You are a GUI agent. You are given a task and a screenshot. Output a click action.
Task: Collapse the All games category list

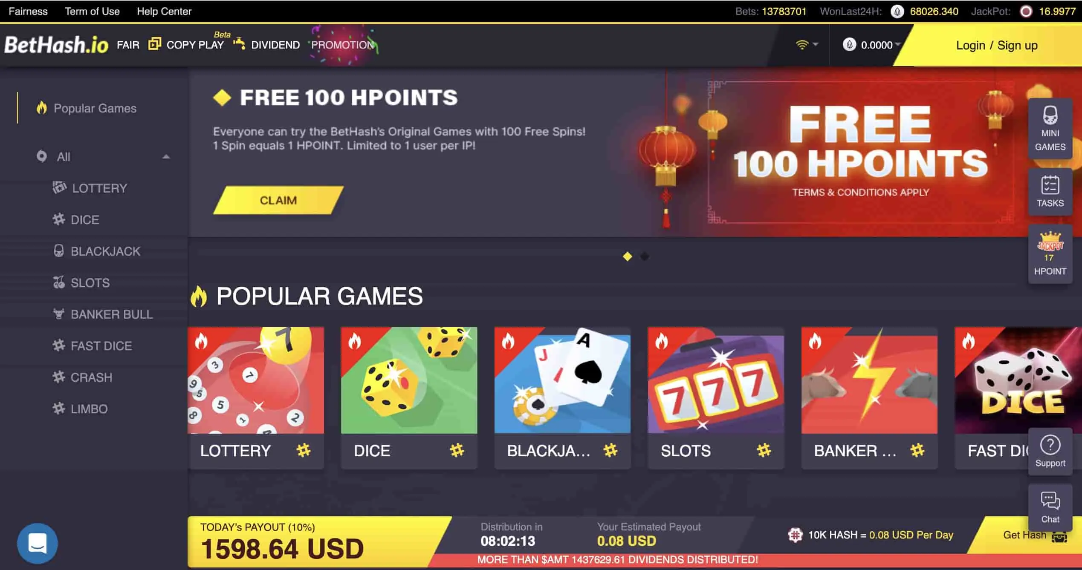166,157
